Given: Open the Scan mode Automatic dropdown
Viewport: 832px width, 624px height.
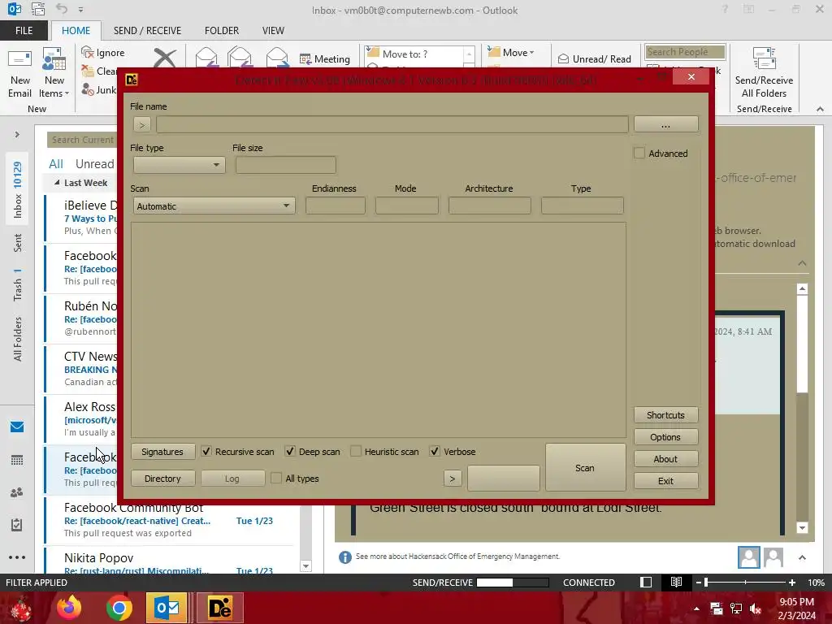Looking at the screenshot, I should point(214,206).
